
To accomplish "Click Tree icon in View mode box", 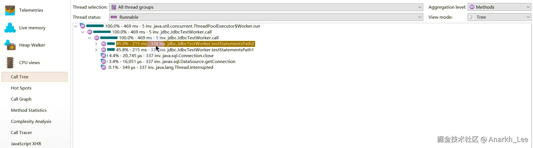I will [472, 17].
